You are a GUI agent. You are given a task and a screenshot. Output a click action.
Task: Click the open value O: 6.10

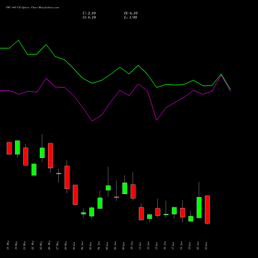tap(89, 18)
